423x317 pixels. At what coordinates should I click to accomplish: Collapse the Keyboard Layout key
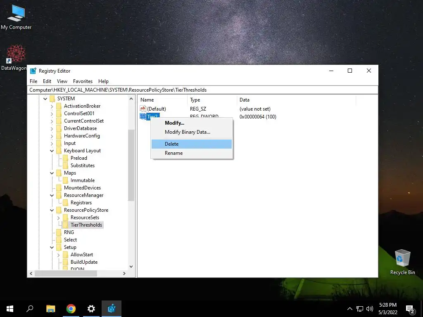(x=52, y=151)
